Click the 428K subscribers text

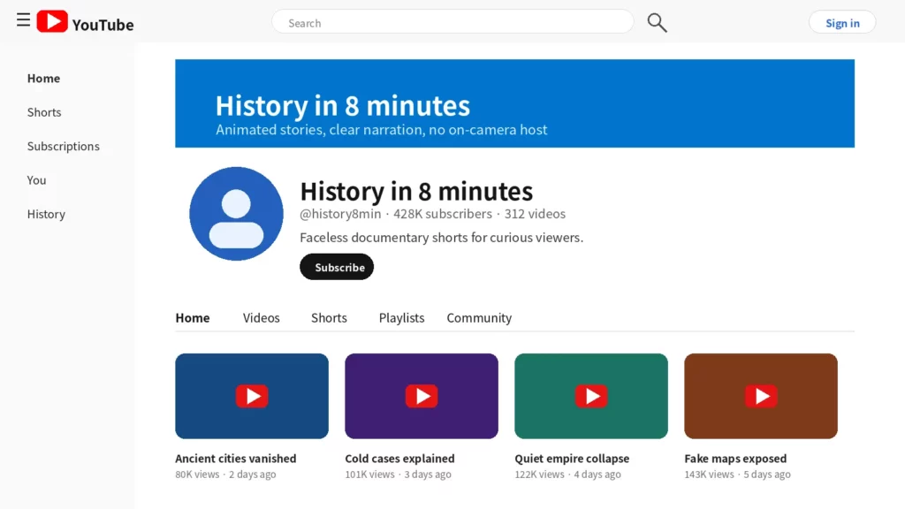443,214
